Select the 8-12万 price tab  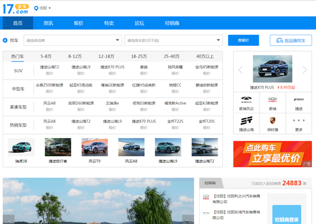point(75,56)
